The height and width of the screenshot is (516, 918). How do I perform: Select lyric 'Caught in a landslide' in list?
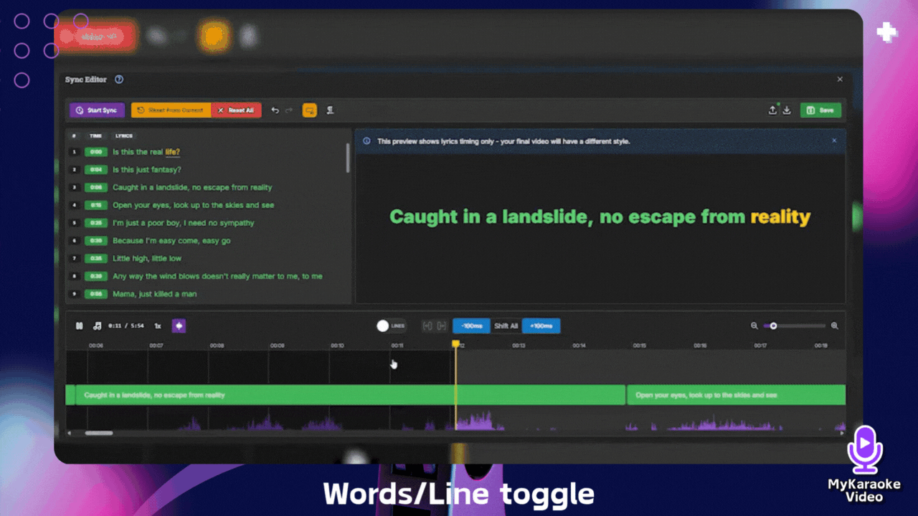click(192, 188)
